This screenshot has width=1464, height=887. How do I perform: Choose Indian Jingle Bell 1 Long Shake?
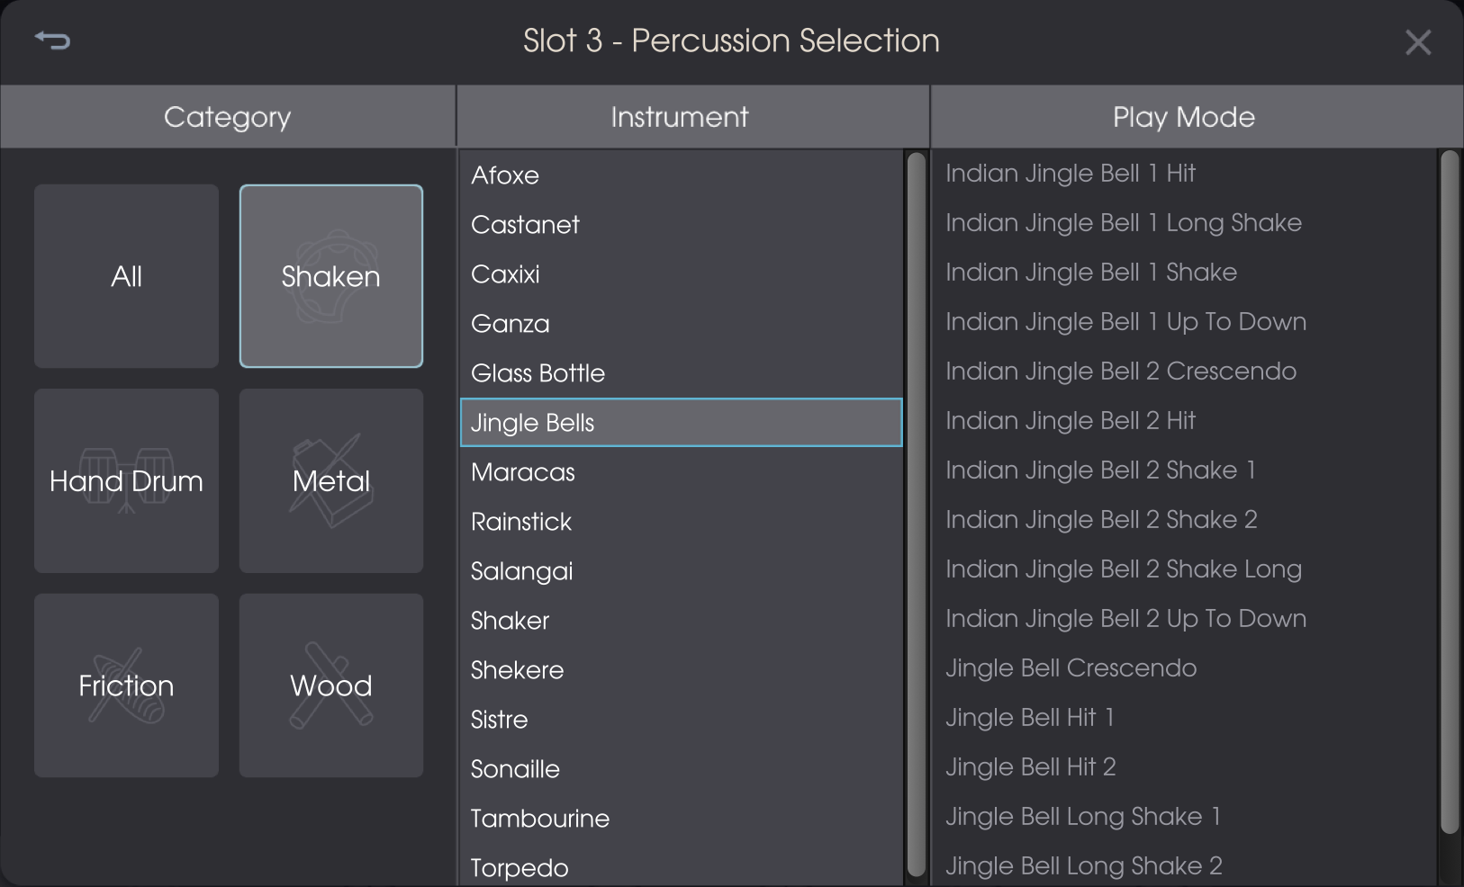coord(1123,223)
